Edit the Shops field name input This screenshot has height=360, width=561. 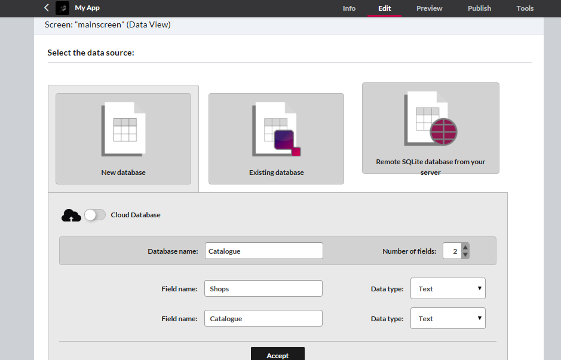click(263, 288)
